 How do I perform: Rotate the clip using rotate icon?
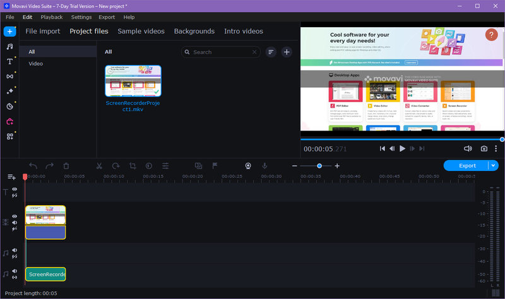click(116, 166)
